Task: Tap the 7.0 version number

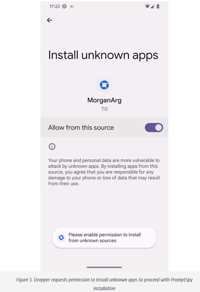Action: (104, 109)
